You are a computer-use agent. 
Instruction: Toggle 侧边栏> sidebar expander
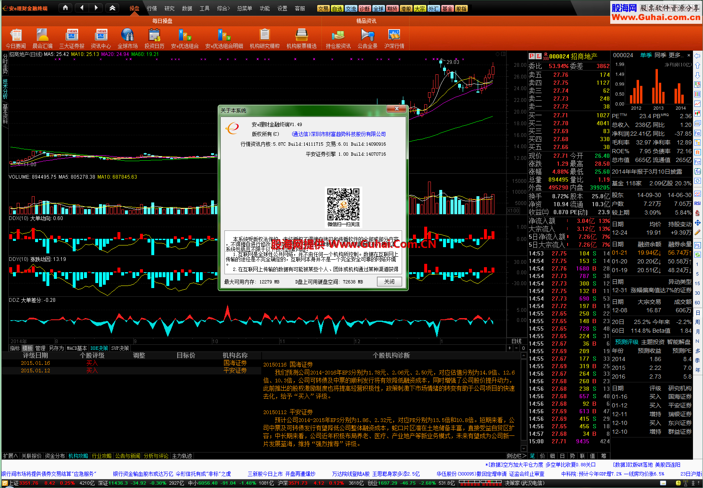pyautogui.click(x=517, y=456)
